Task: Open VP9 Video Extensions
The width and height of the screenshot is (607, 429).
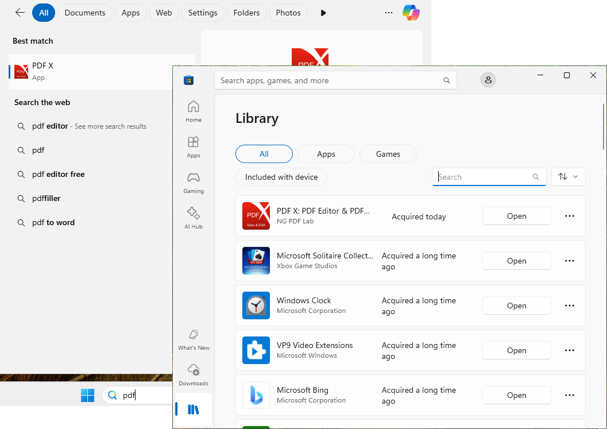Action: point(516,350)
